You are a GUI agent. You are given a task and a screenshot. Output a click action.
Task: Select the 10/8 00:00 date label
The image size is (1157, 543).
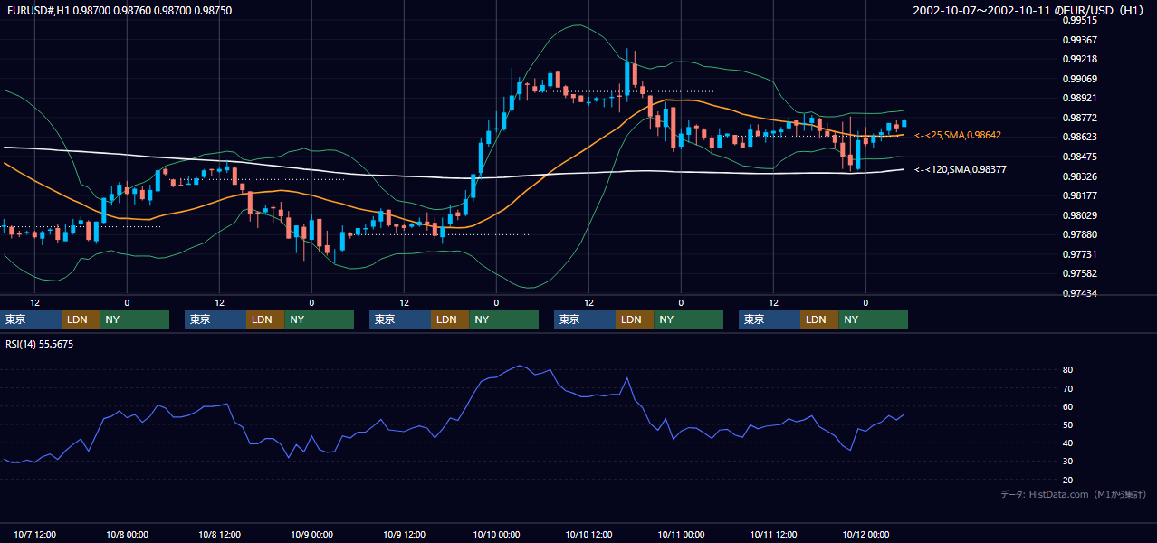pyautogui.click(x=128, y=535)
